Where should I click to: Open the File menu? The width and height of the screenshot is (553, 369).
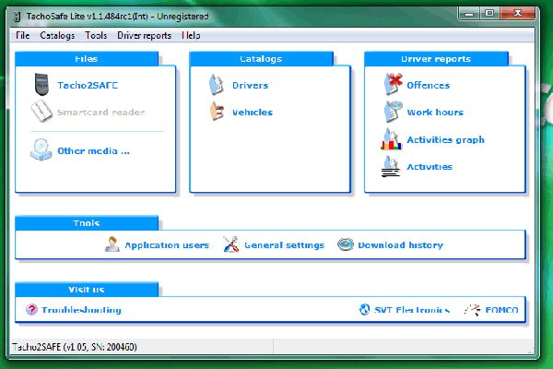coord(22,35)
